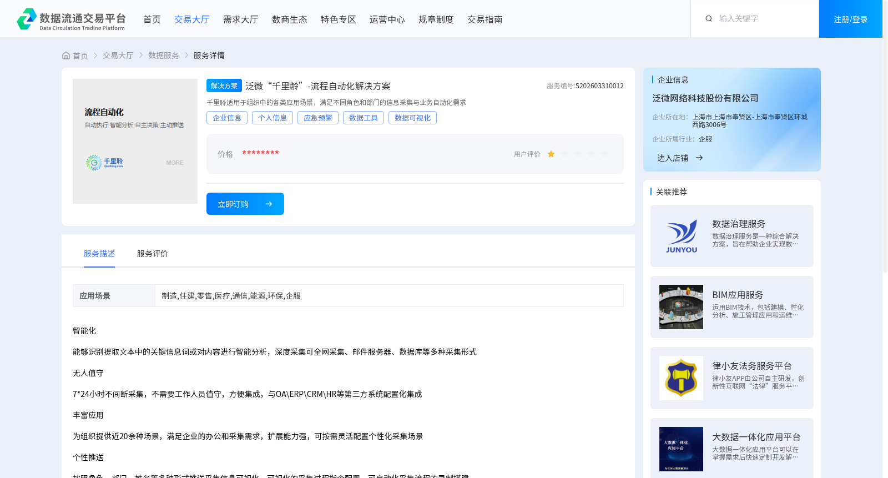Open the 需求大厅 nav menu
Image resolution: width=888 pixels, height=478 pixels.
[241, 19]
